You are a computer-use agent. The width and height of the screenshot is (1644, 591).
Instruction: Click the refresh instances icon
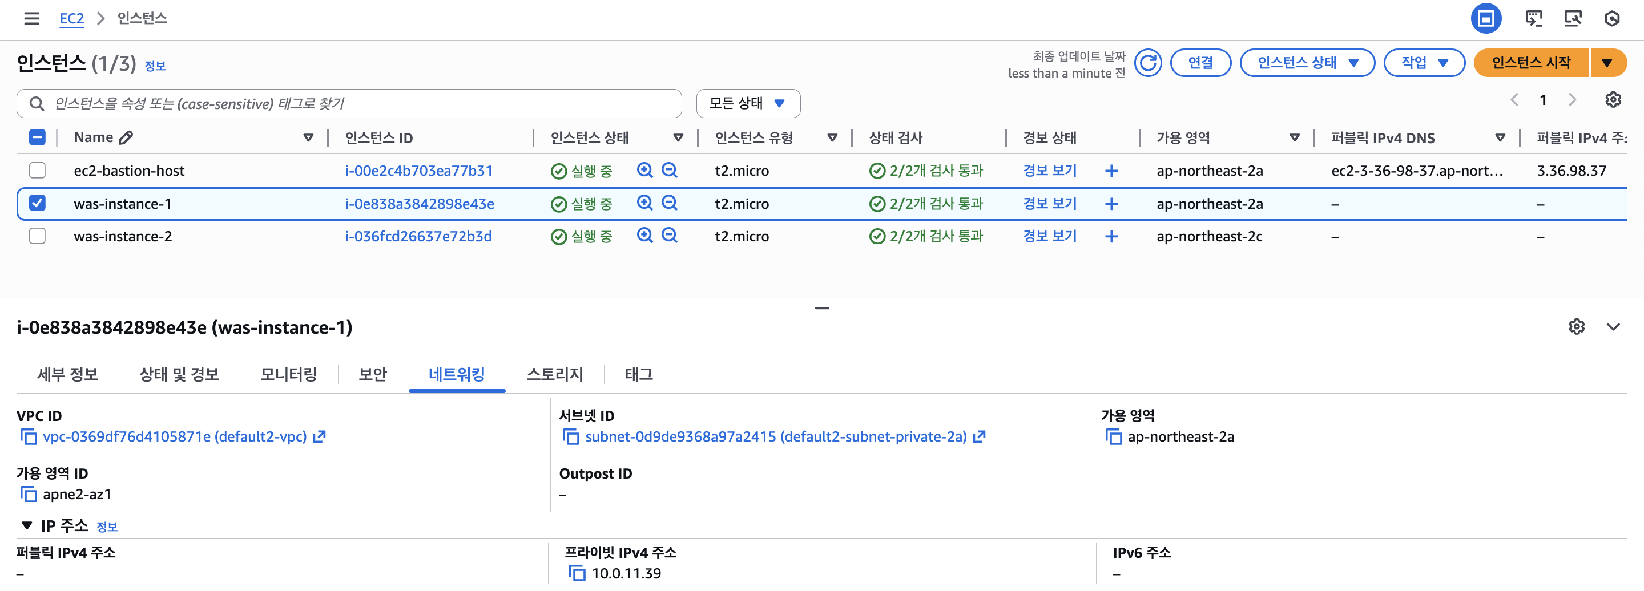pyautogui.click(x=1147, y=63)
